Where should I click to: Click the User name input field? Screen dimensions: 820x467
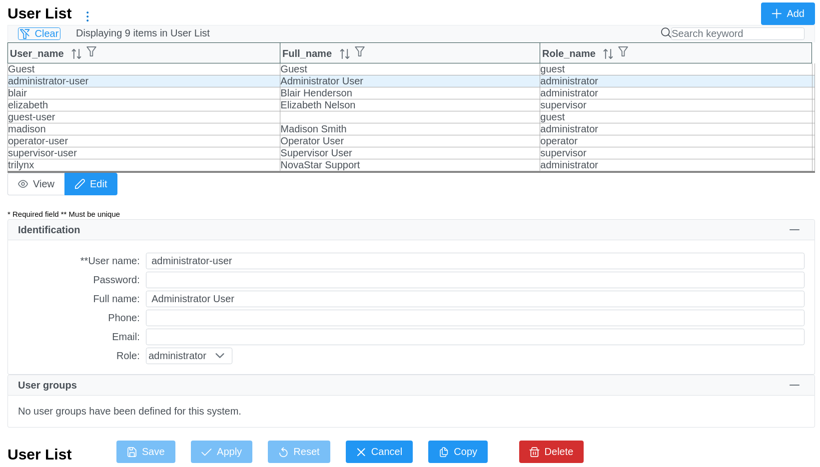coord(475,261)
